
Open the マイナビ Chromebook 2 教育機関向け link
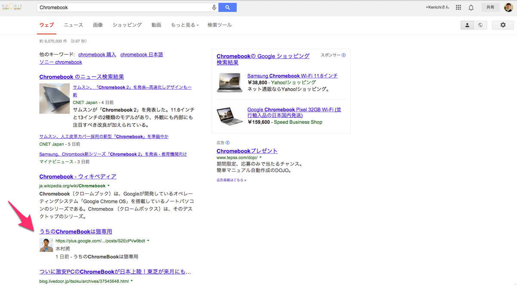coord(113,154)
